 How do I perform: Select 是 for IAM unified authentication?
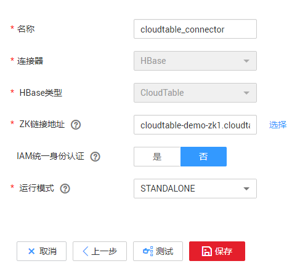[x=157, y=157]
